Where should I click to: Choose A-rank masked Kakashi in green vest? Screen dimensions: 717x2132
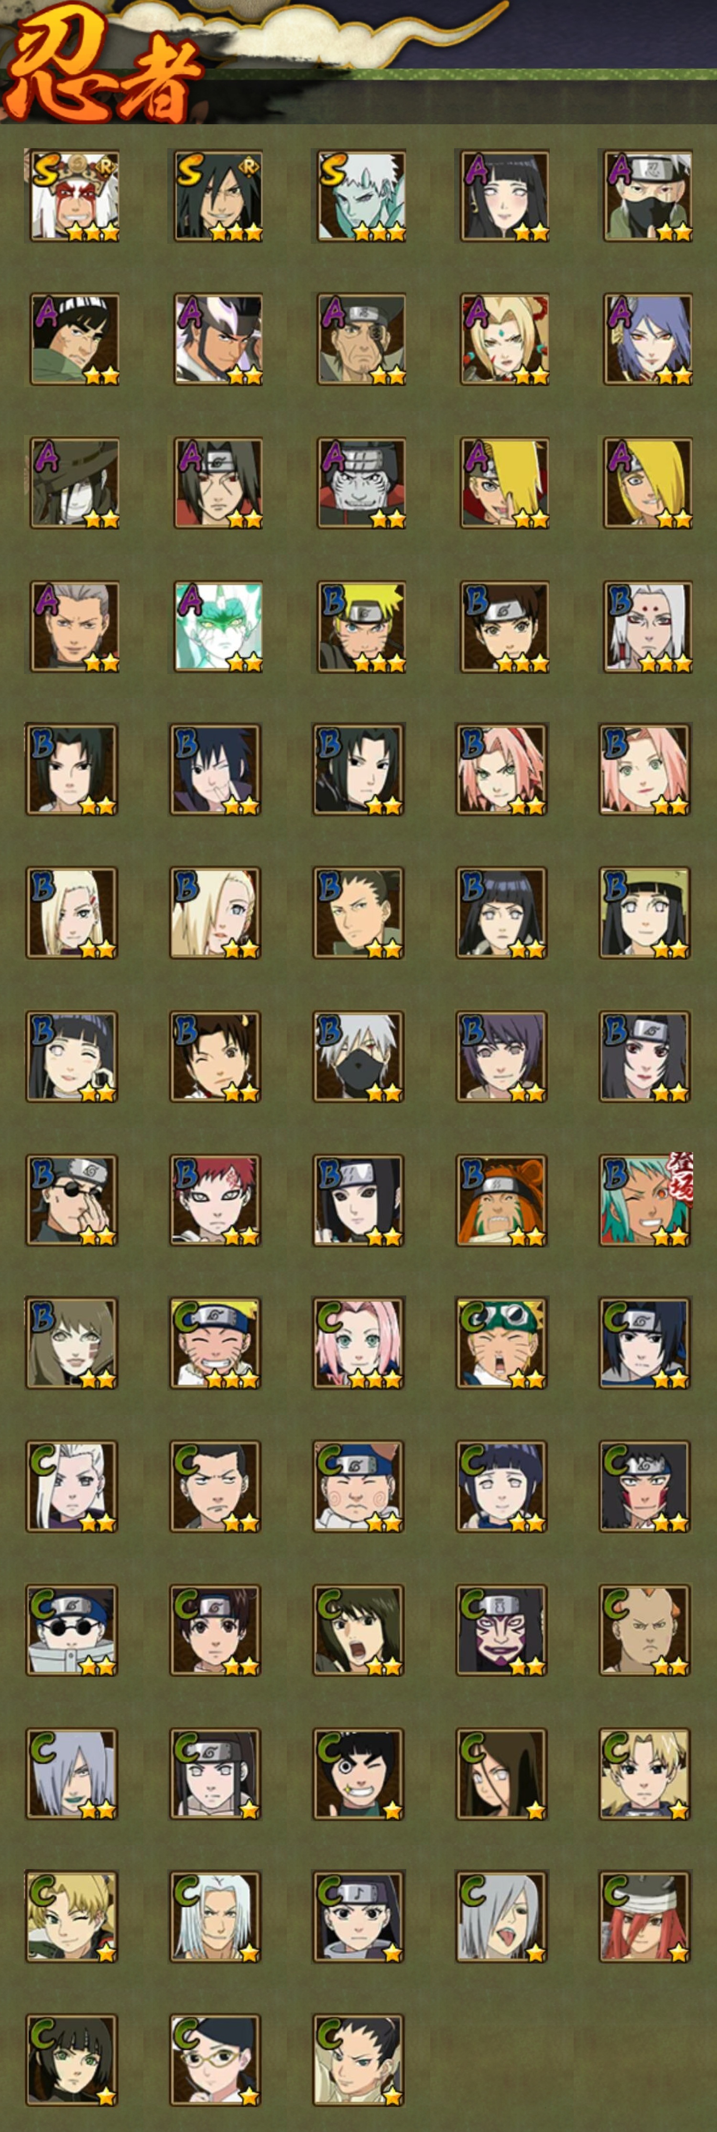648,196
